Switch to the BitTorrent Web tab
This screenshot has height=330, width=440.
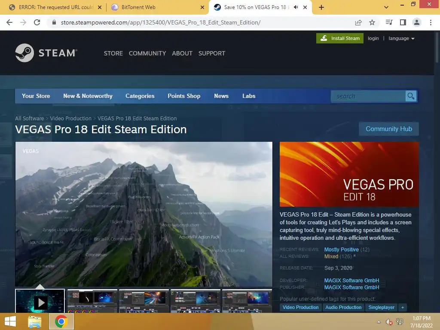coord(158,7)
